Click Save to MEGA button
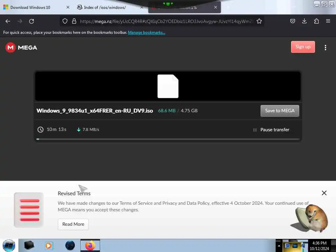 tap(280, 111)
